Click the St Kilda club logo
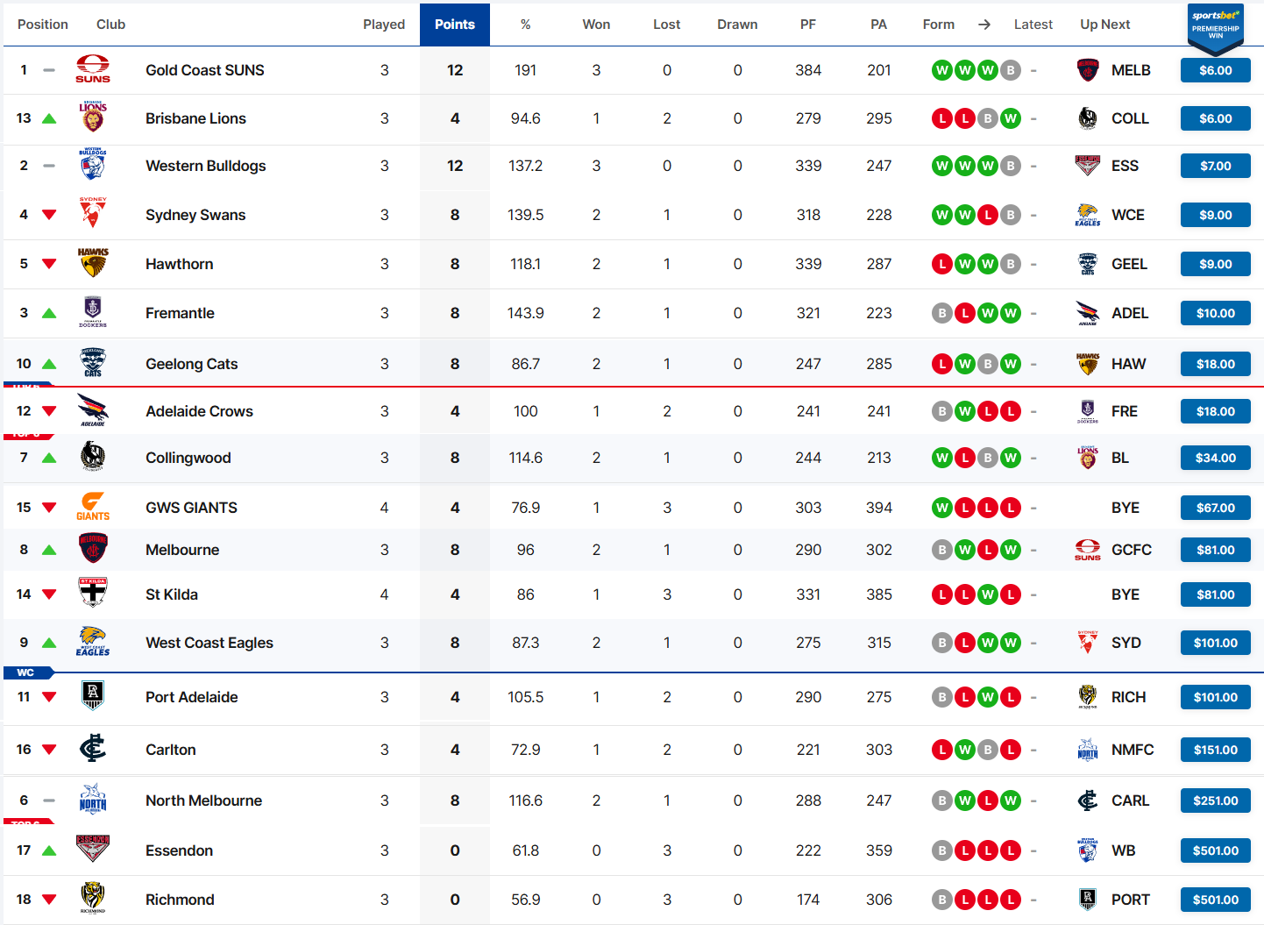The height and width of the screenshot is (925, 1264). (x=93, y=594)
